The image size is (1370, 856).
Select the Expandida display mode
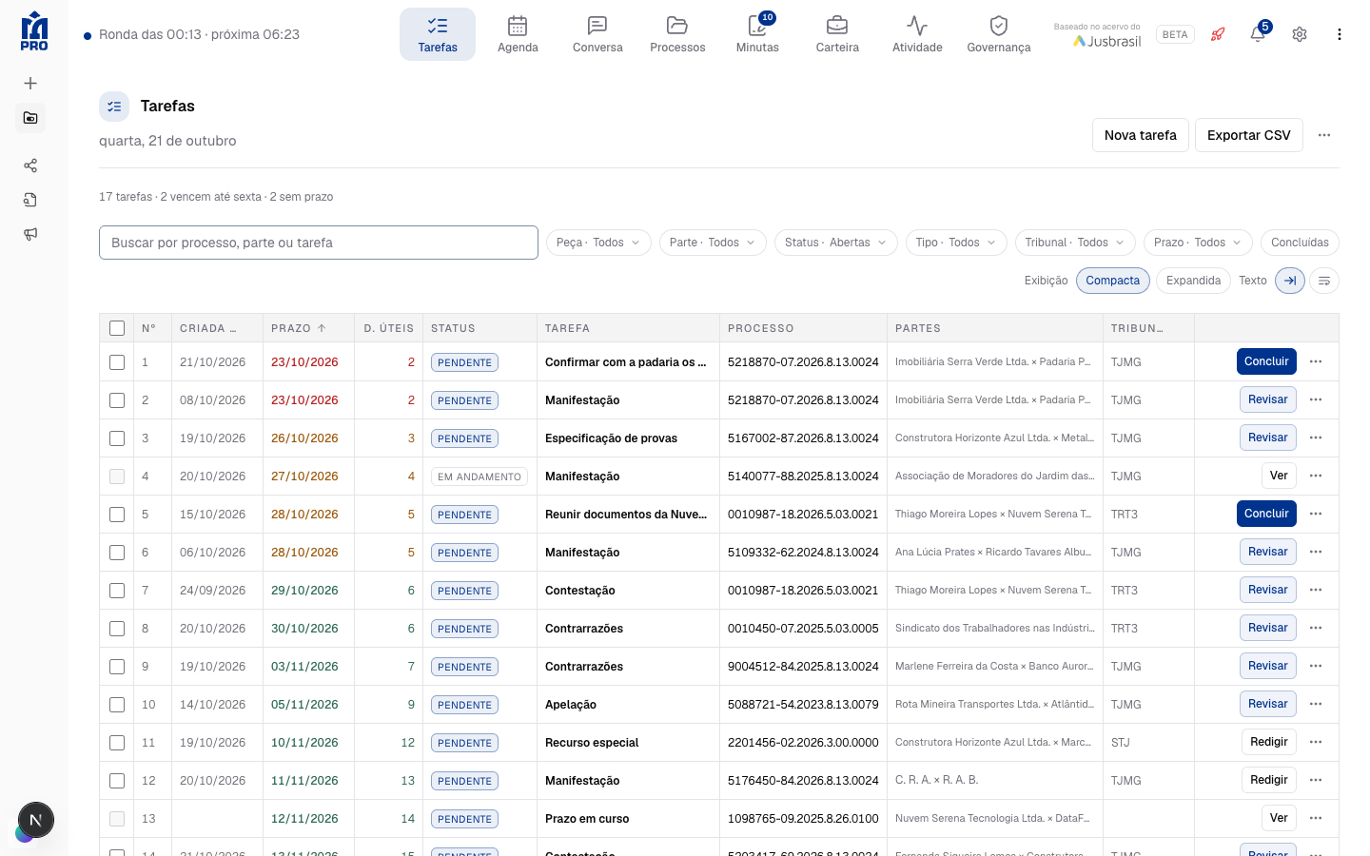tap(1193, 281)
